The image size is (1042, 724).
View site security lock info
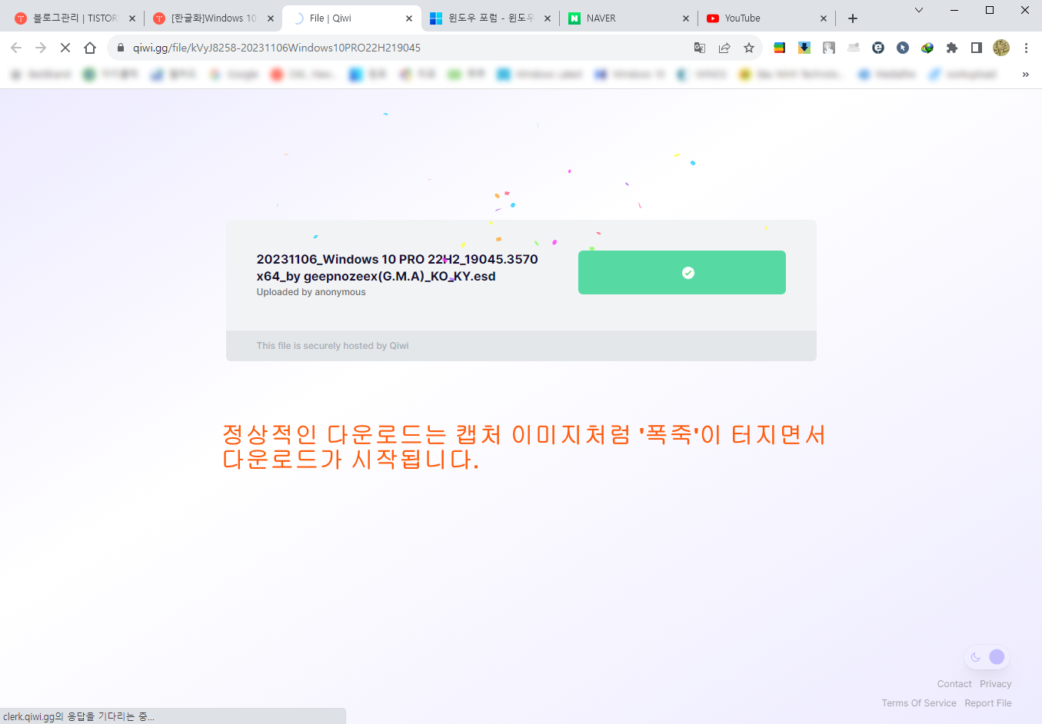[x=121, y=48]
